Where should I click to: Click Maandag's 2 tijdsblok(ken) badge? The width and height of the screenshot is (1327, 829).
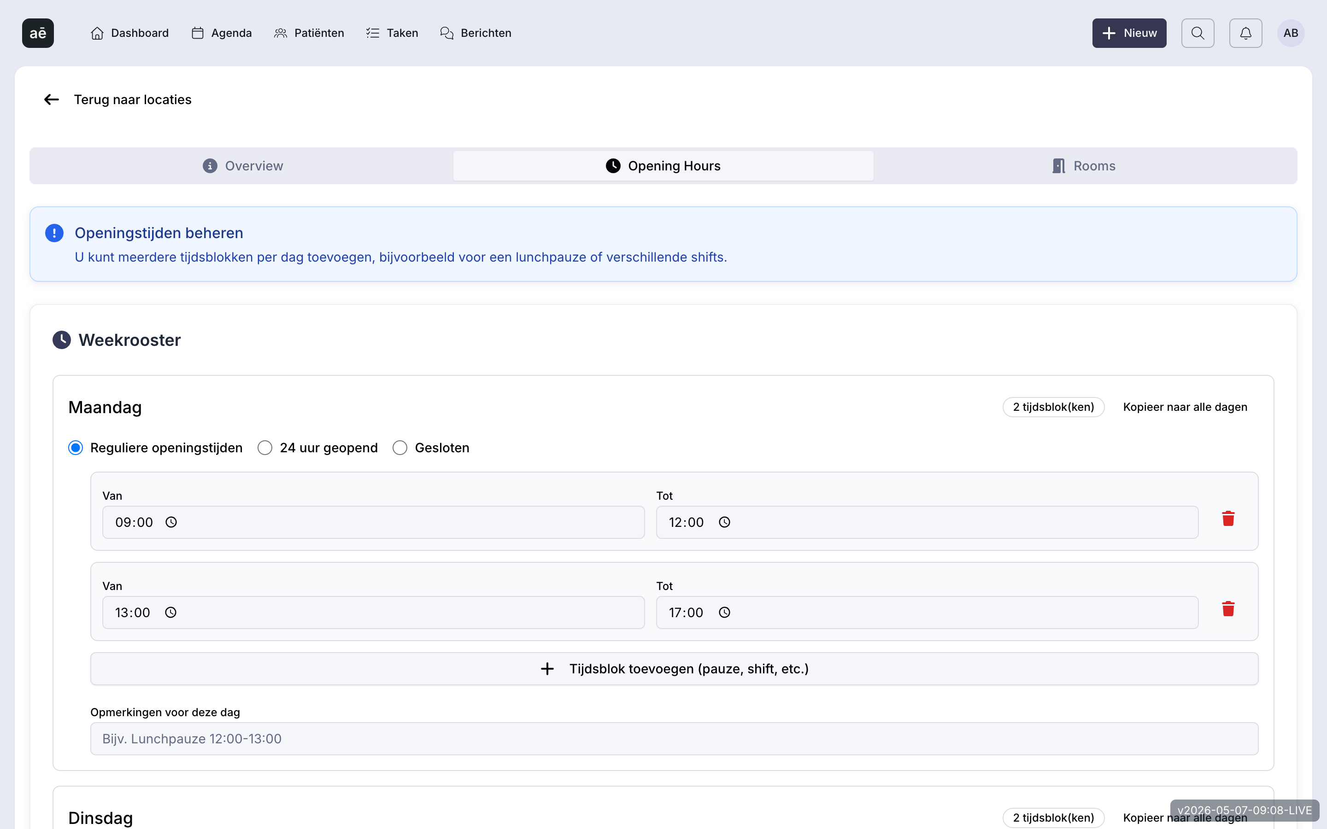tap(1053, 407)
